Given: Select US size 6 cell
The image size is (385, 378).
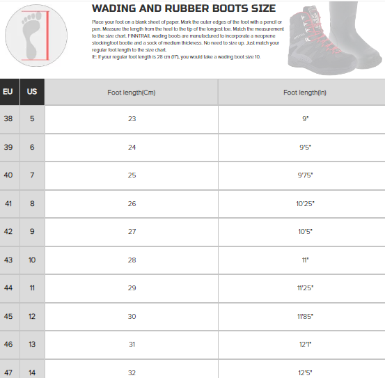Looking at the screenshot, I should pos(32,148).
